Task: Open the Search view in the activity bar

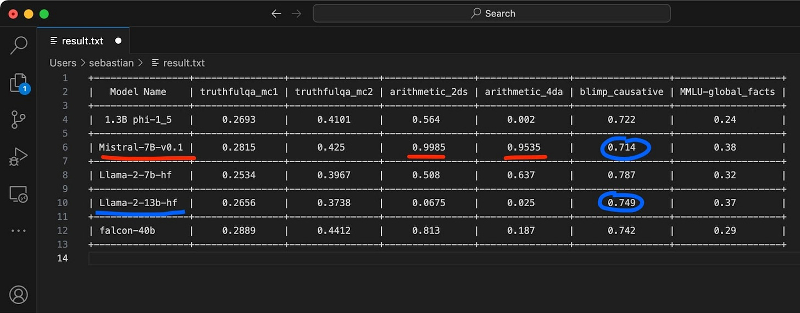Action: 19,45
